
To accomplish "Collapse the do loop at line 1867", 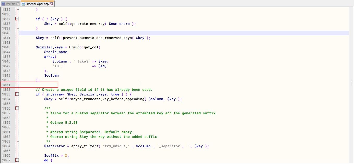I will pyautogui.click(x=17, y=160).
